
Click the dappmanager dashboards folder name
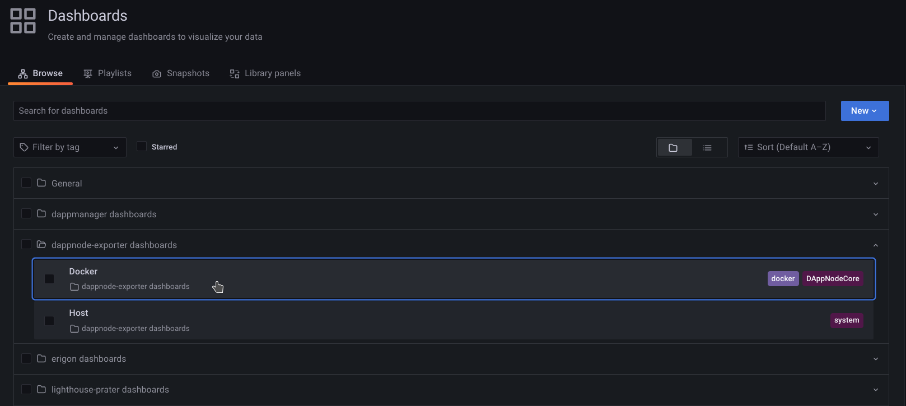(x=104, y=214)
